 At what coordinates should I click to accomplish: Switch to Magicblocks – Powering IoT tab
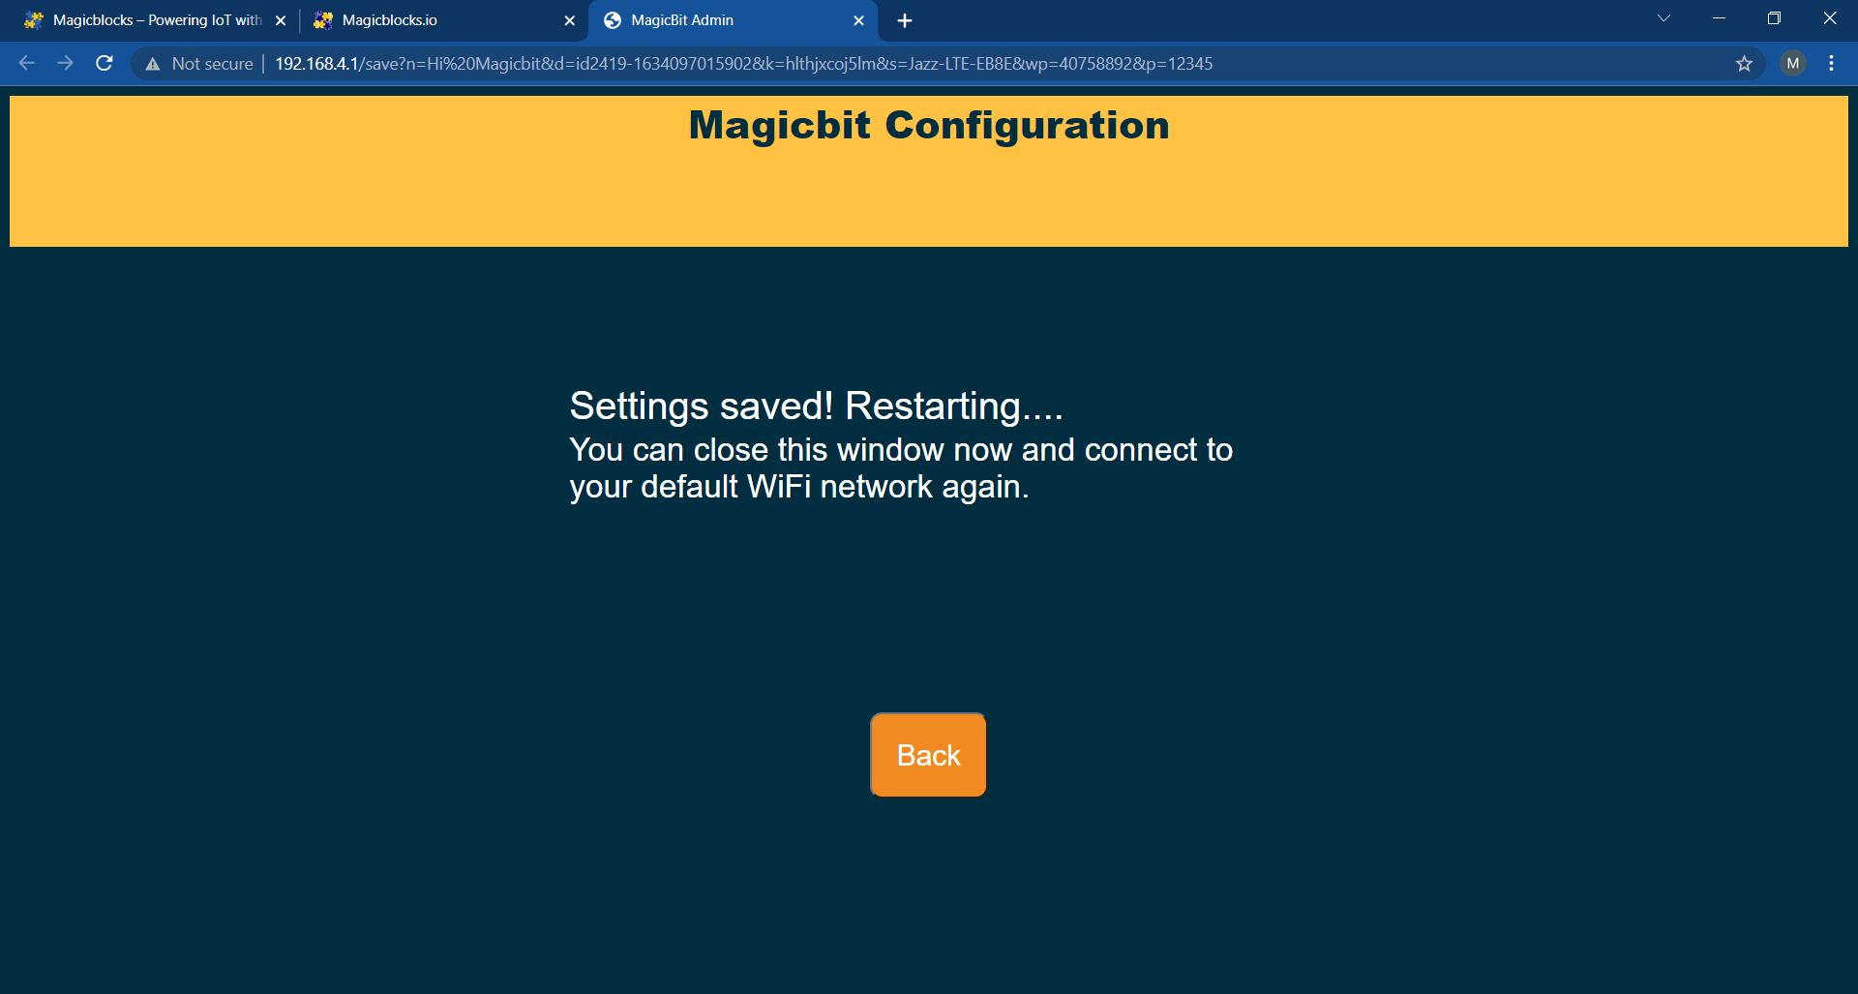(x=155, y=20)
